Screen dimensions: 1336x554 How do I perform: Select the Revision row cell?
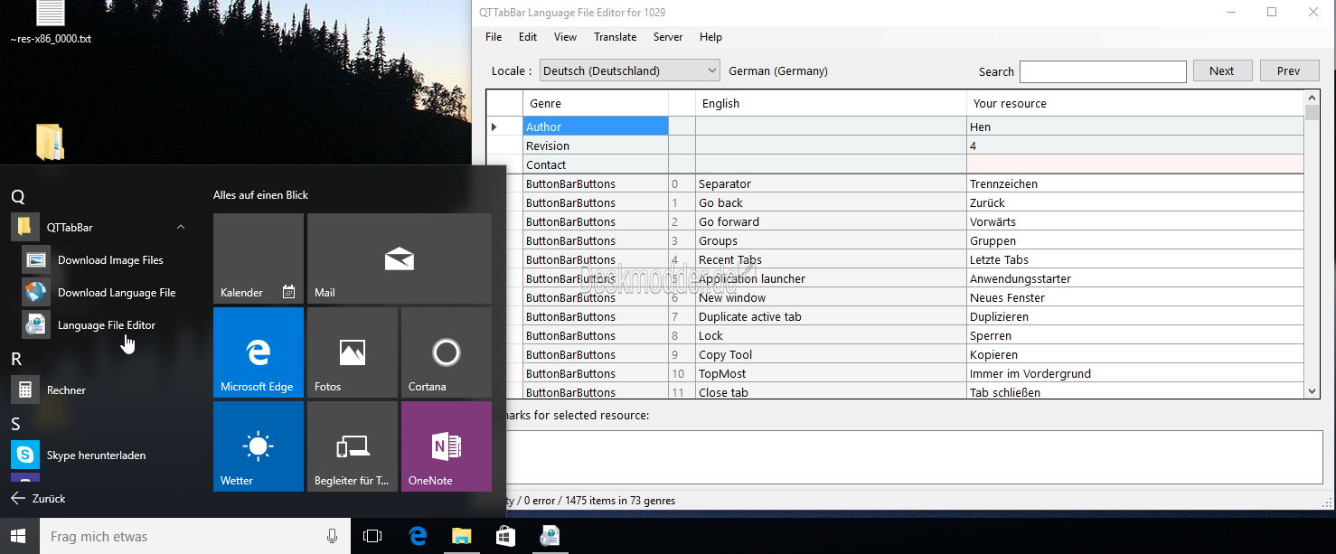point(595,146)
